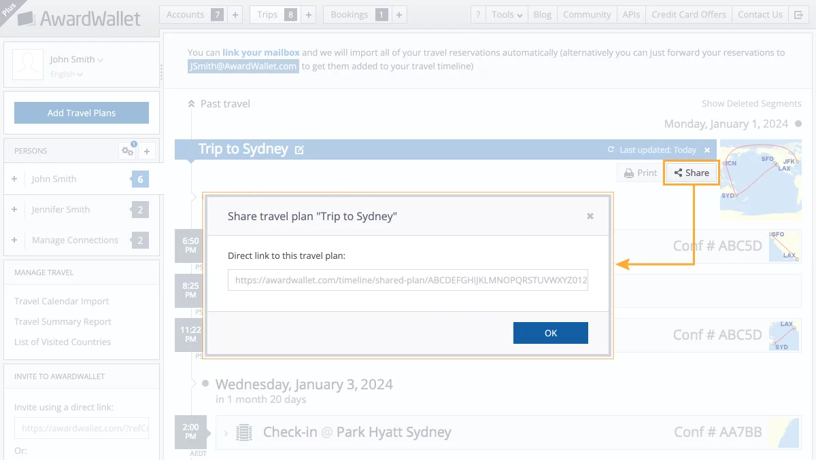816x460 pixels.
Task: Select the invite direct link field
Action: (82, 429)
